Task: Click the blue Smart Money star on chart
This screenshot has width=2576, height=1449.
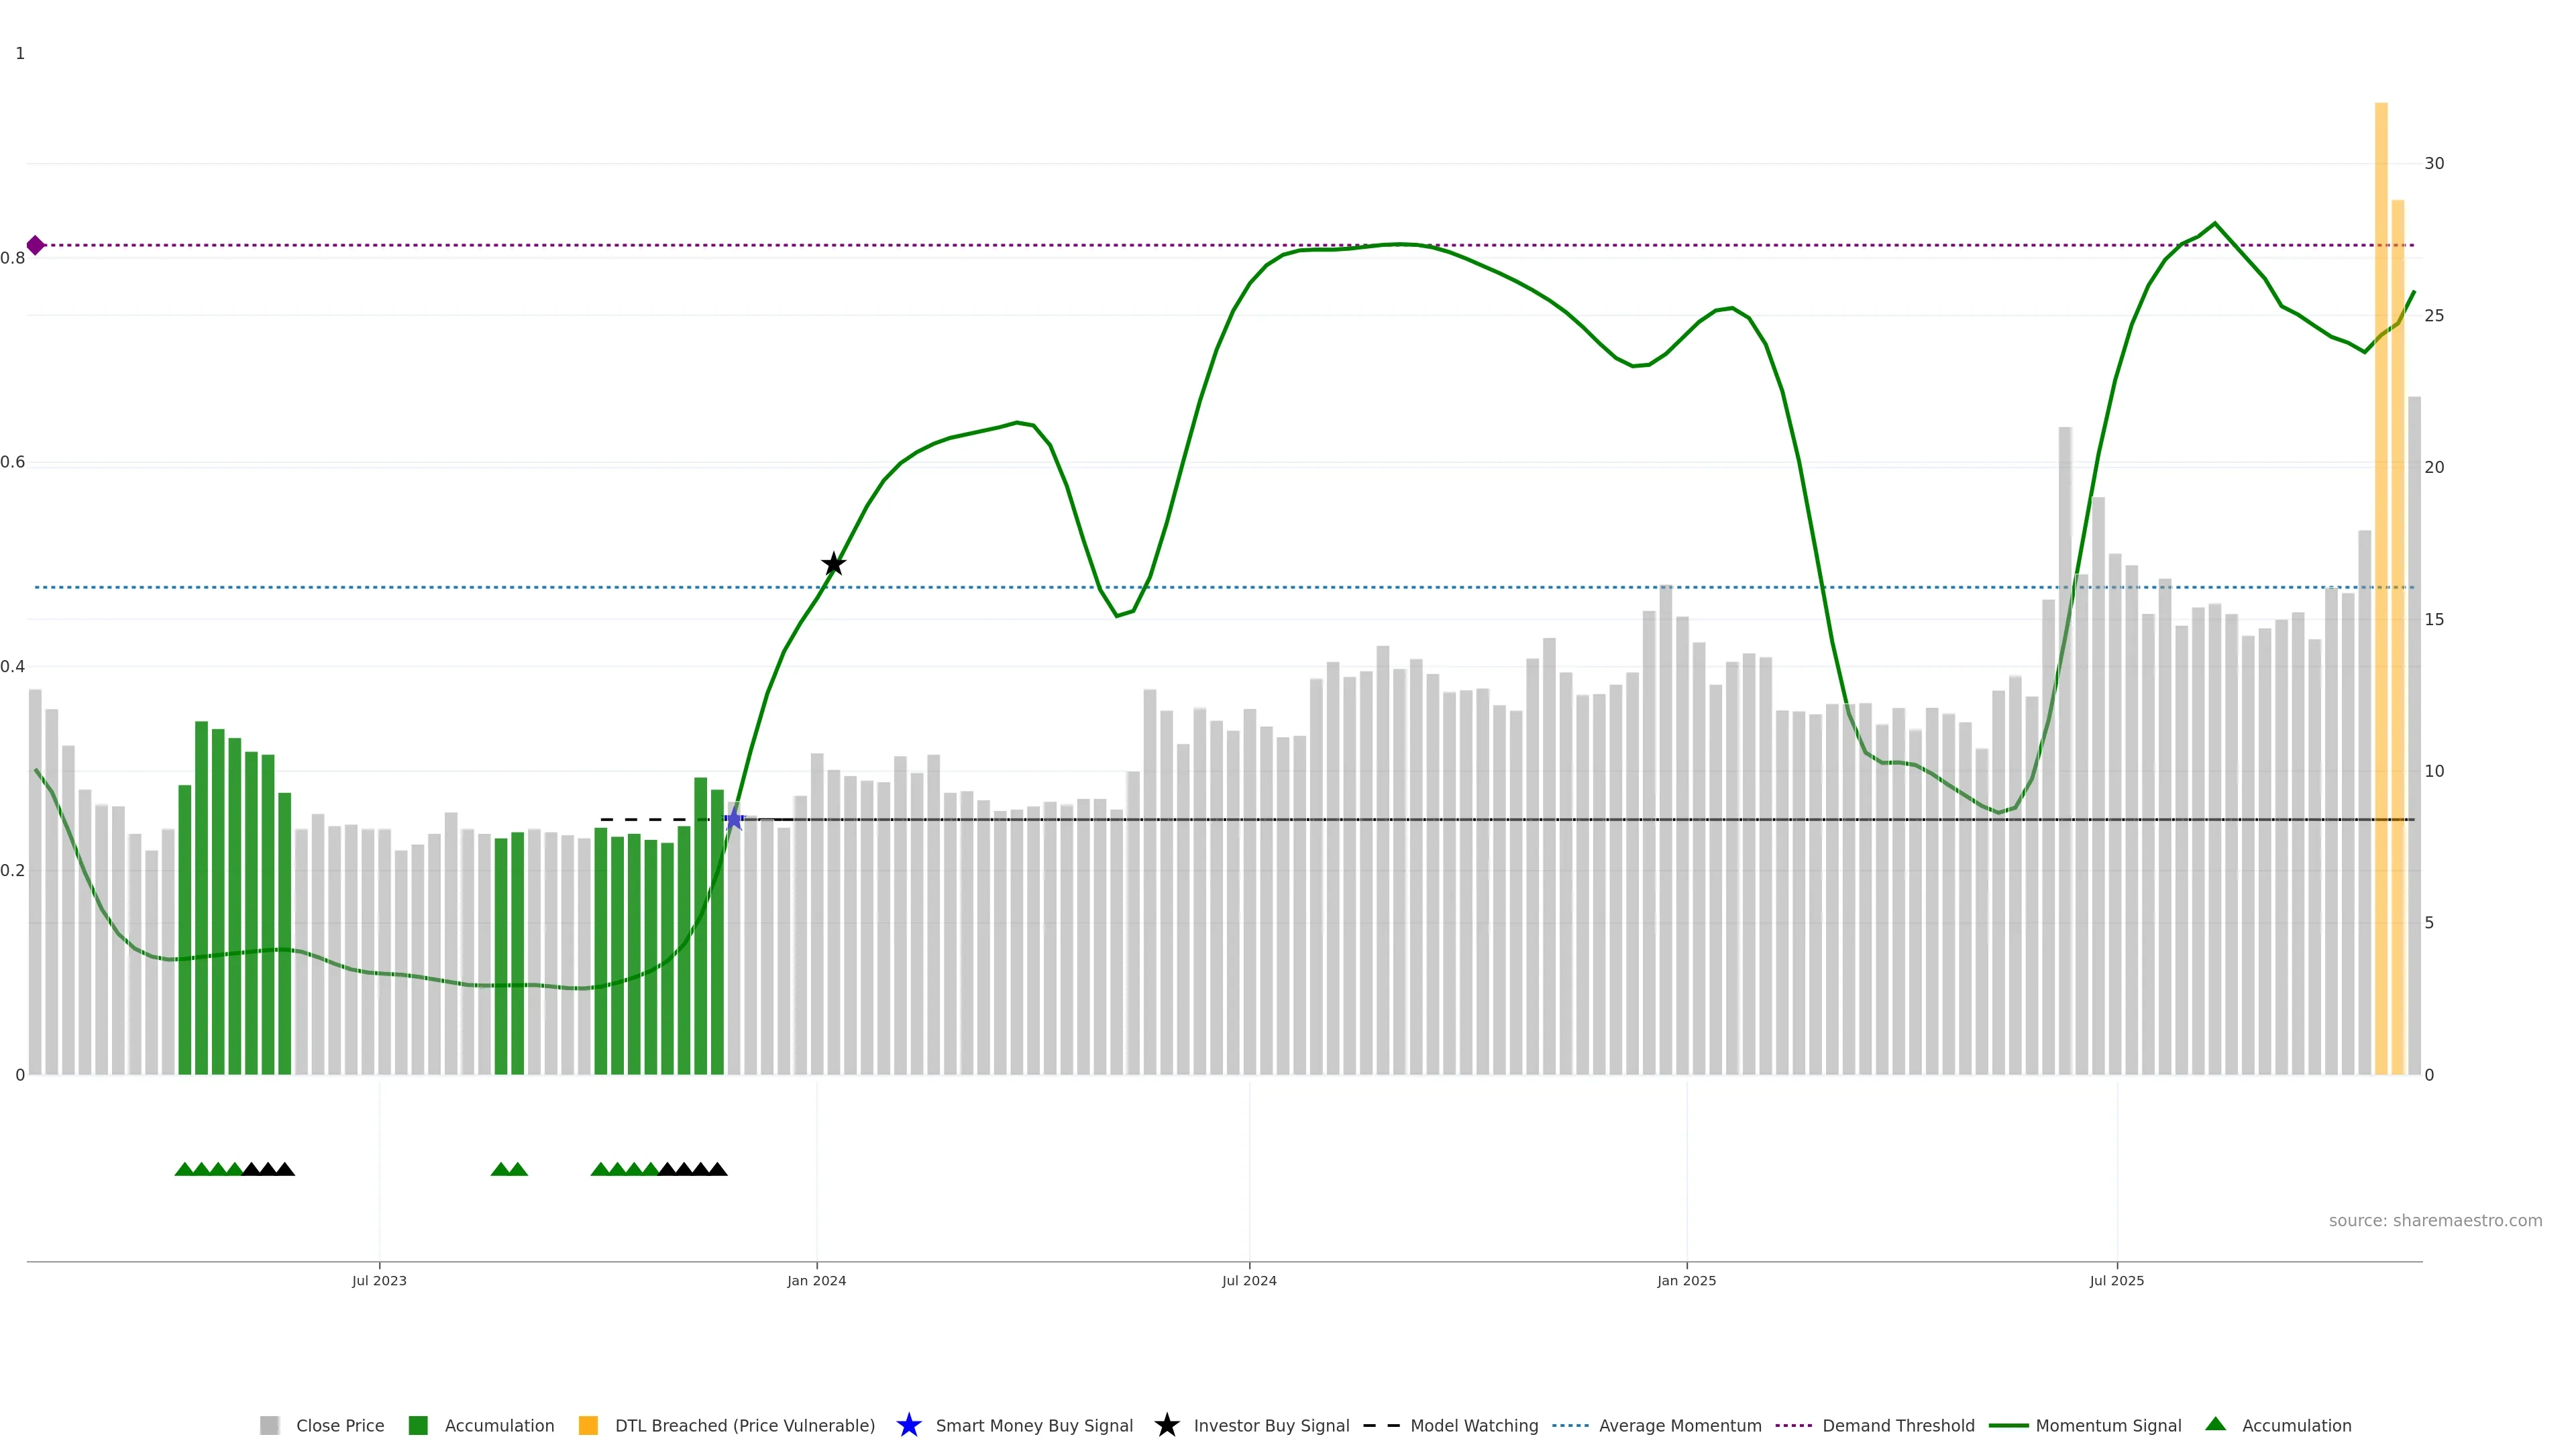Action: 734,820
